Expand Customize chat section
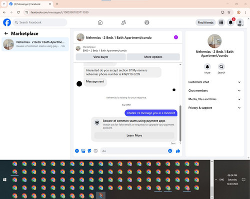Viewport: 250px width, 199px height. [x=214, y=82]
